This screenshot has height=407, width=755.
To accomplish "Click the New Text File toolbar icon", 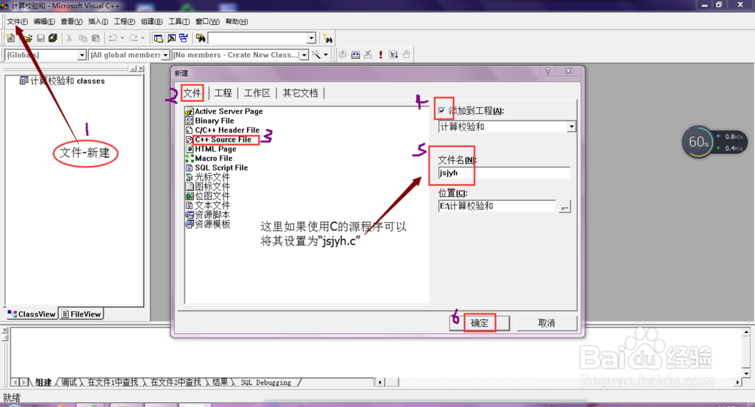I will pos(11,38).
